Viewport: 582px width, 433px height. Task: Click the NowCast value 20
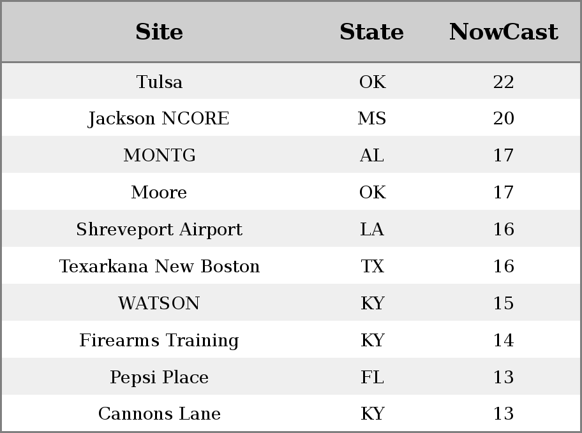pyautogui.click(x=504, y=119)
